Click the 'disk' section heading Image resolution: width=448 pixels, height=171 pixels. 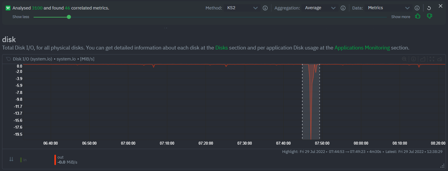[x=9, y=39]
